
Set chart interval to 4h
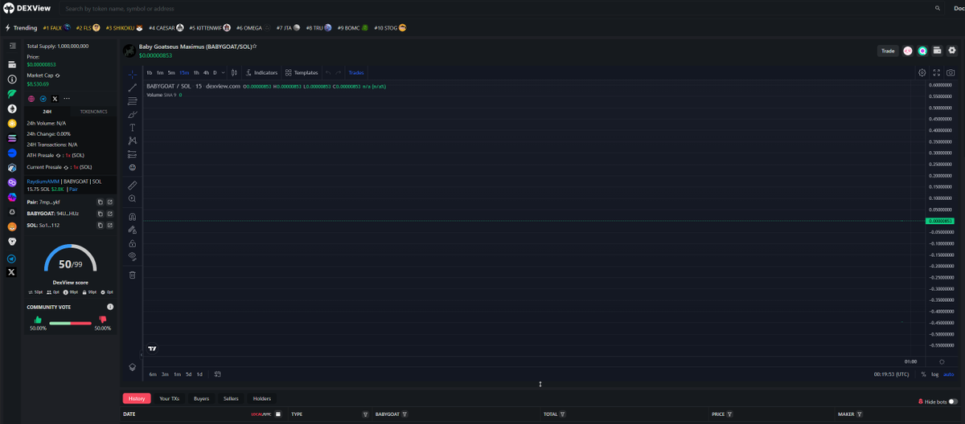pyautogui.click(x=206, y=72)
